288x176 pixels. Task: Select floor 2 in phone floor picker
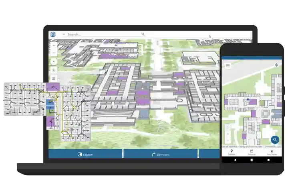coord(228,134)
